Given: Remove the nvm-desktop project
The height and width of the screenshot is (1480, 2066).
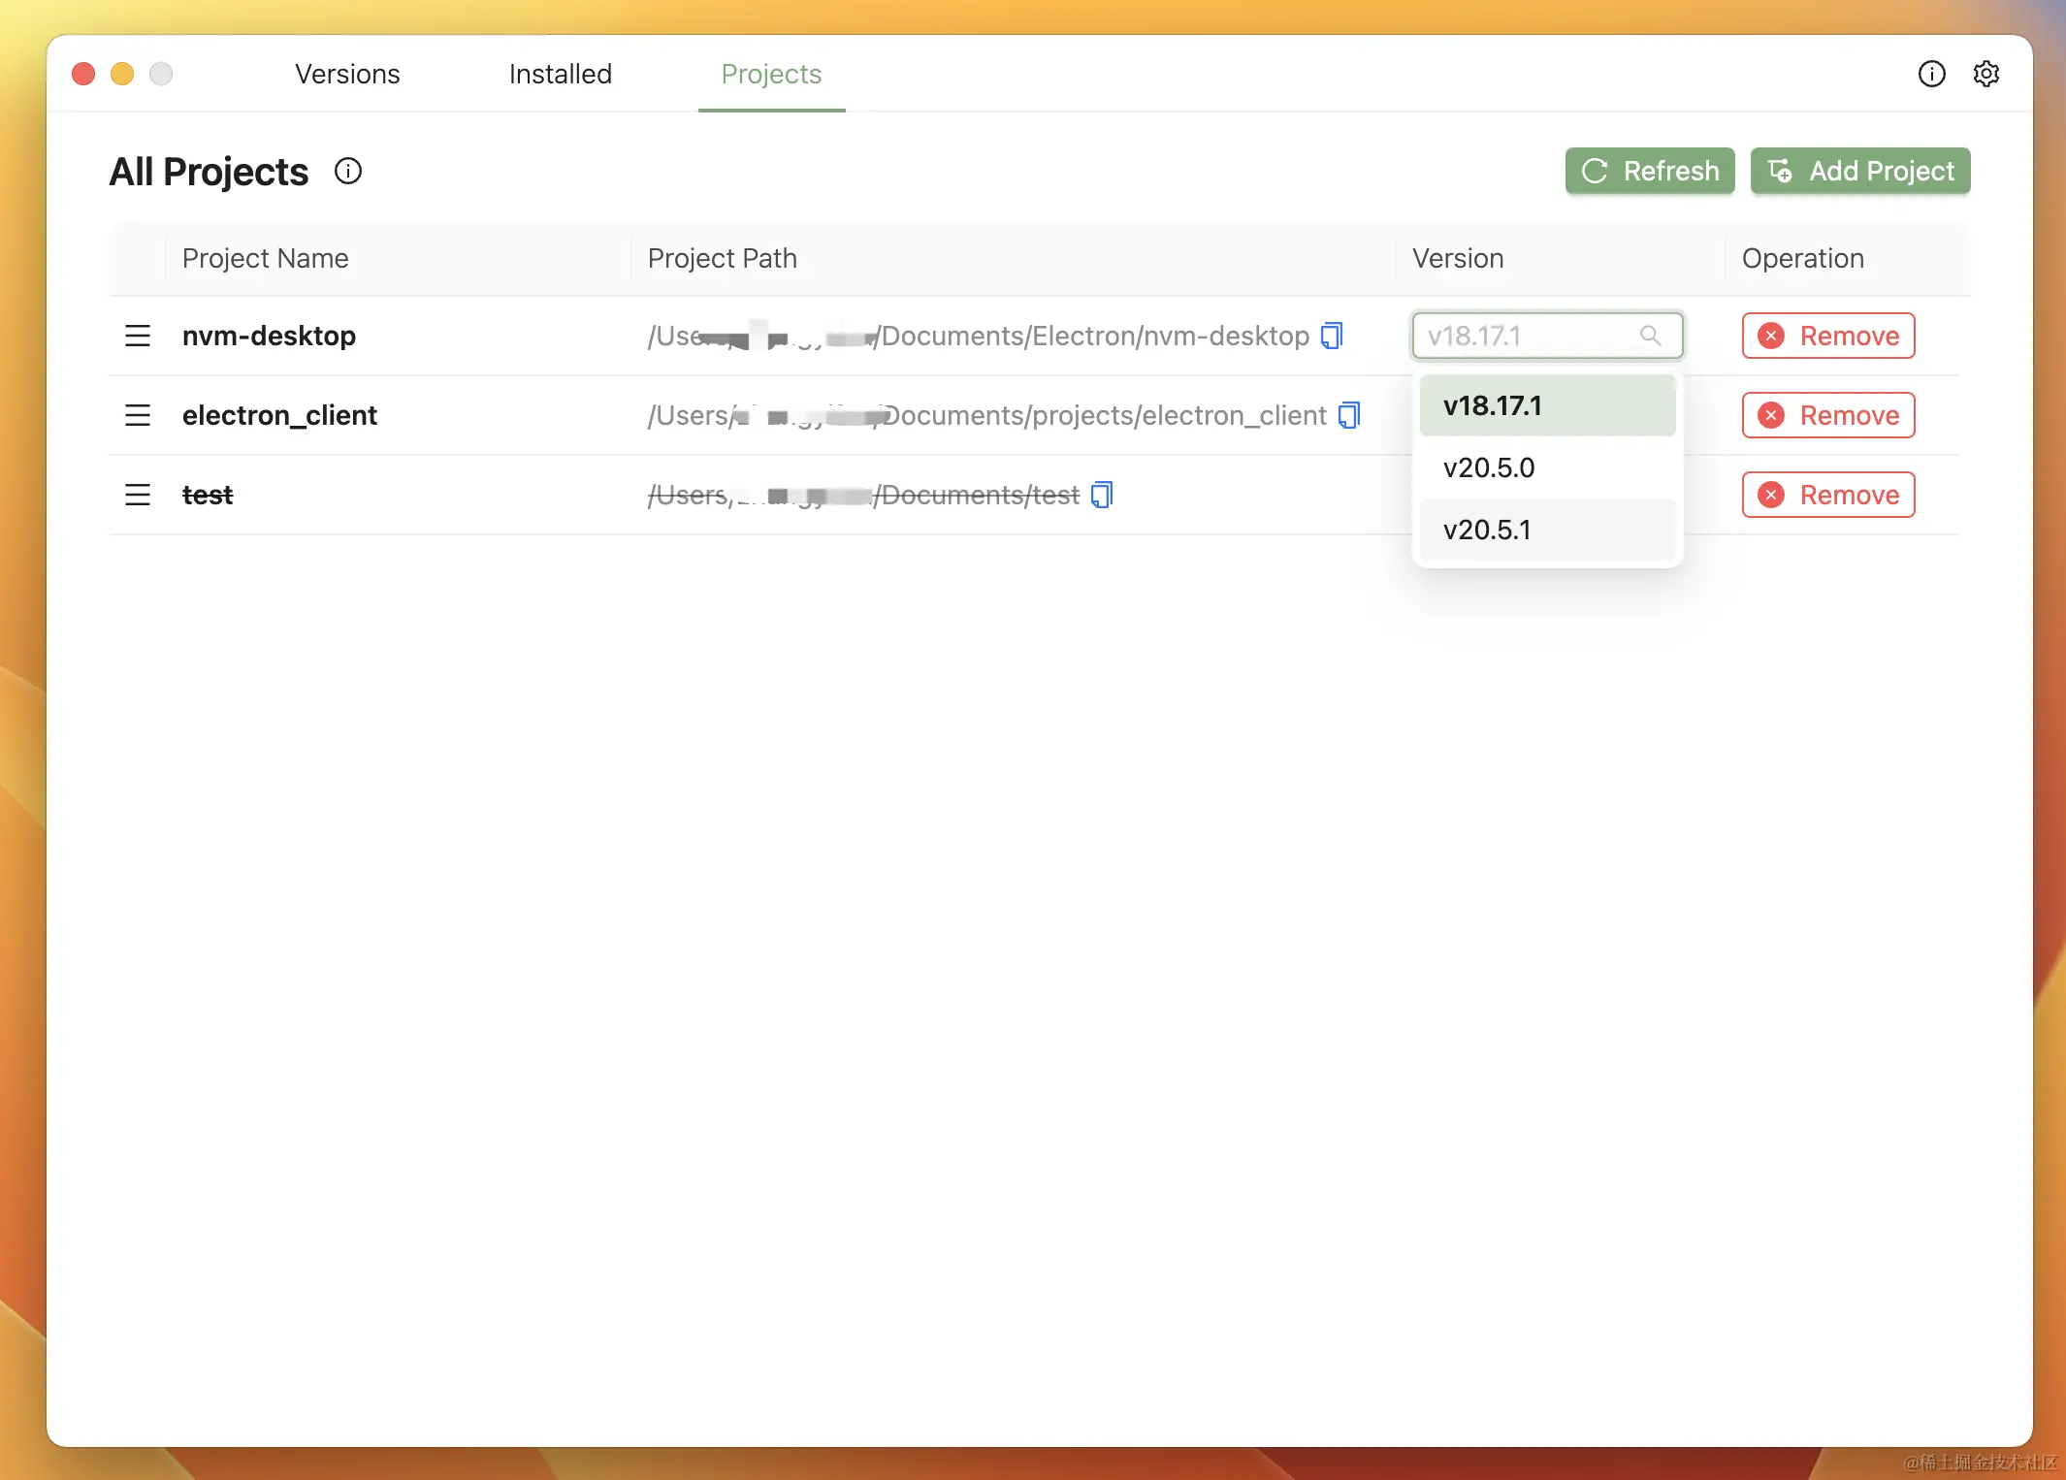Looking at the screenshot, I should click(1827, 336).
